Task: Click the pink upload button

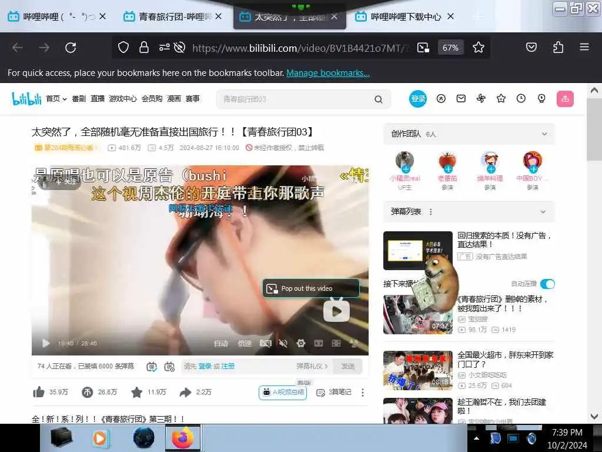Action: 565,99
